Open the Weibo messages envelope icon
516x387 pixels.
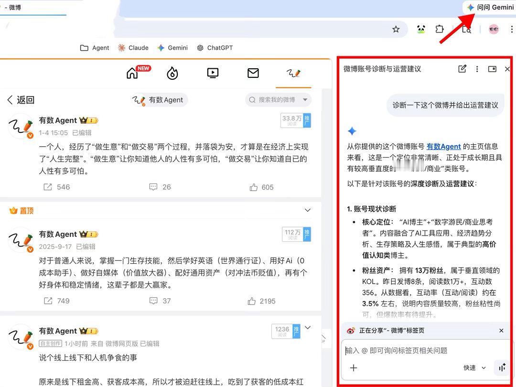pyautogui.click(x=253, y=73)
